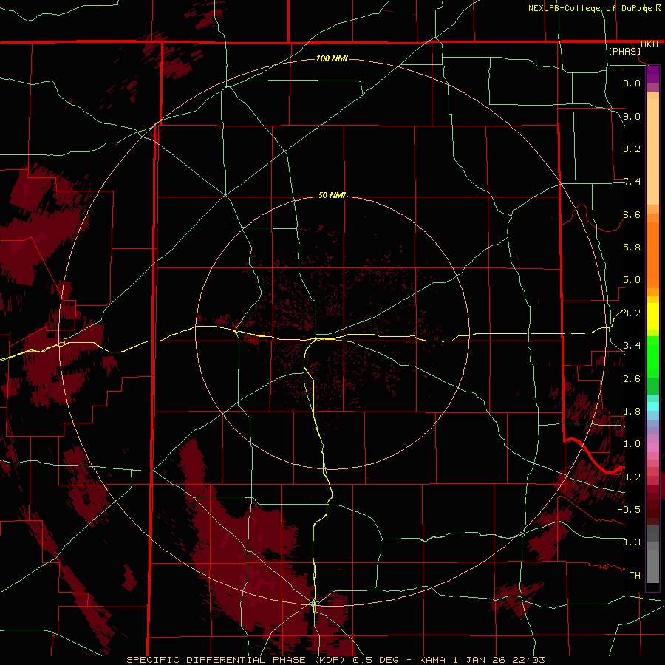
Task: Click the 3.4 legend value
Action: 632,346
